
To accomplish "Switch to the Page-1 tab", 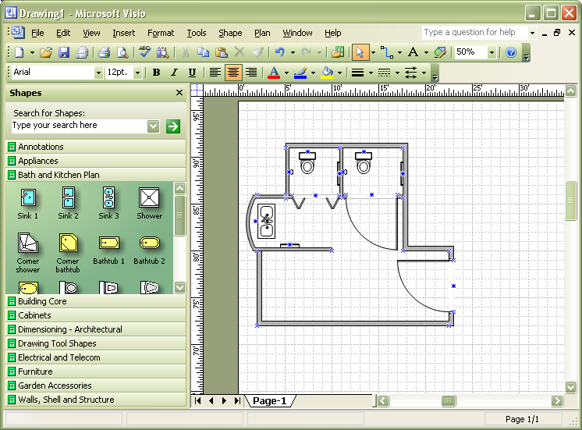I will pos(270,401).
